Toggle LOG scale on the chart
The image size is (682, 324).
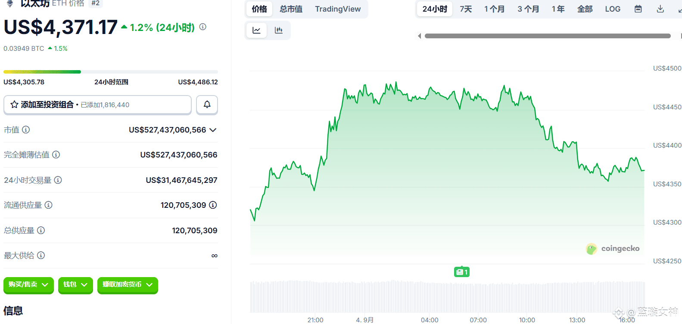(x=612, y=9)
